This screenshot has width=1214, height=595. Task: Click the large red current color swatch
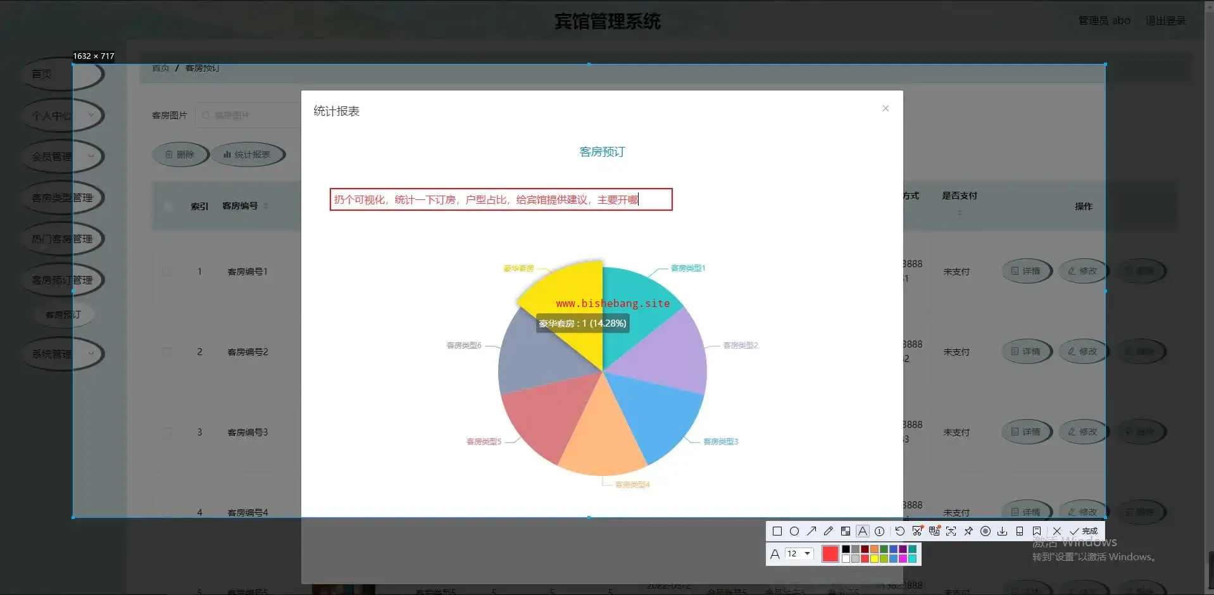[830, 554]
